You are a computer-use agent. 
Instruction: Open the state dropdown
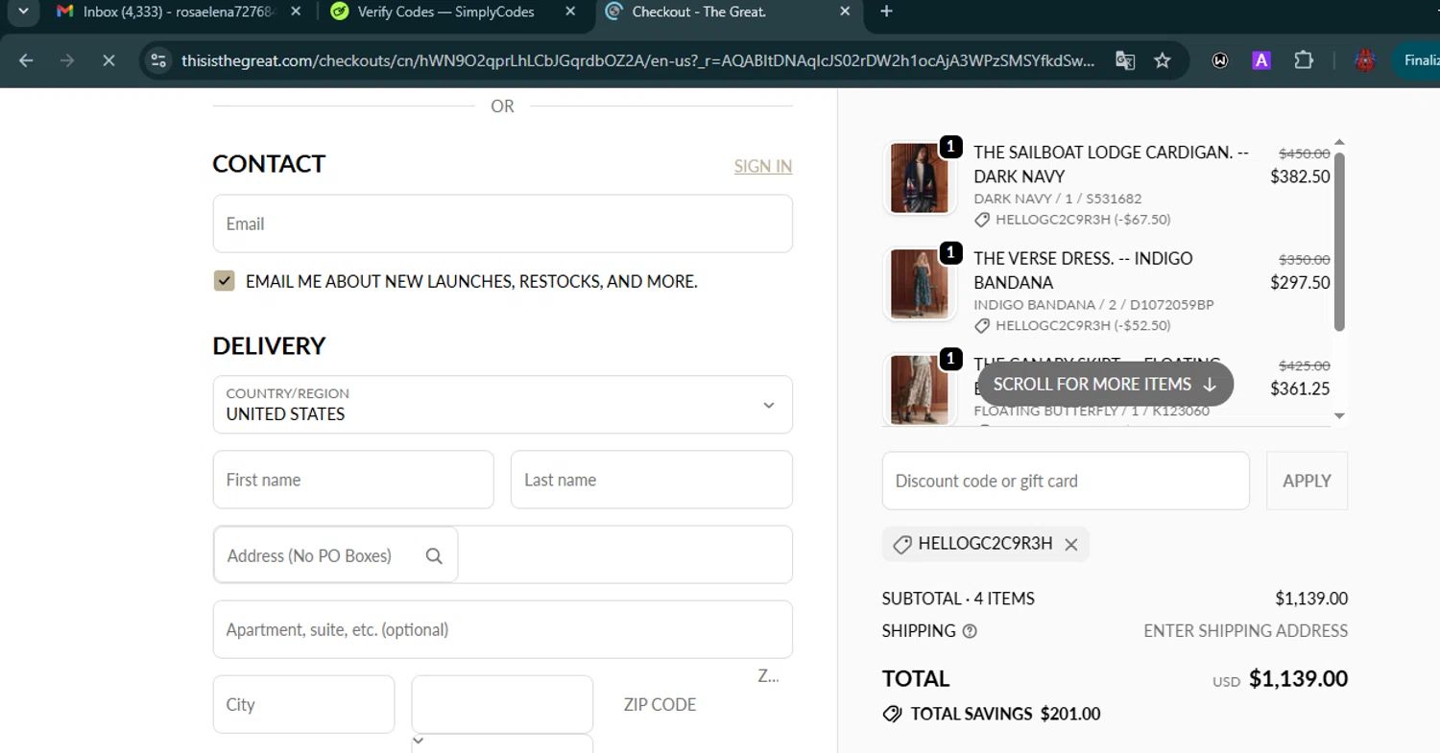pyautogui.click(x=502, y=704)
